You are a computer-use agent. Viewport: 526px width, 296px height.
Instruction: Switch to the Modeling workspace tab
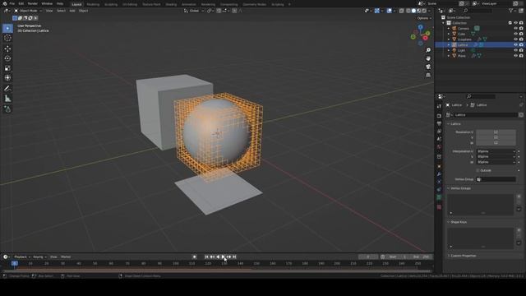tap(93, 4)
